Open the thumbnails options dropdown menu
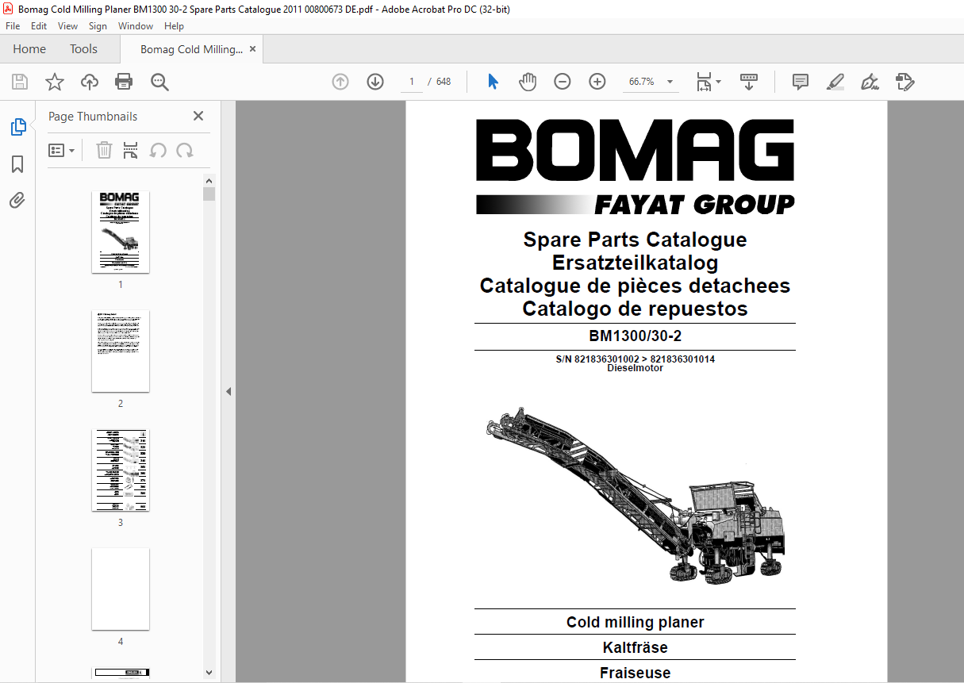964x683 pixels. point(62,150)
